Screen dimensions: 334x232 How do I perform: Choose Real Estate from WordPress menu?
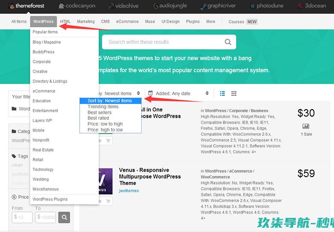tap(43, 150)
